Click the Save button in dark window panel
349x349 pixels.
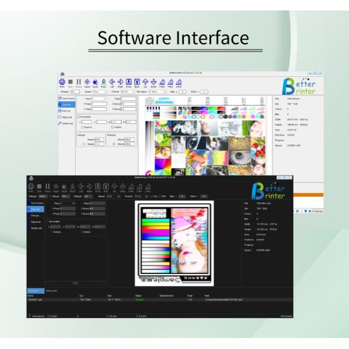[x=75, y=283]
